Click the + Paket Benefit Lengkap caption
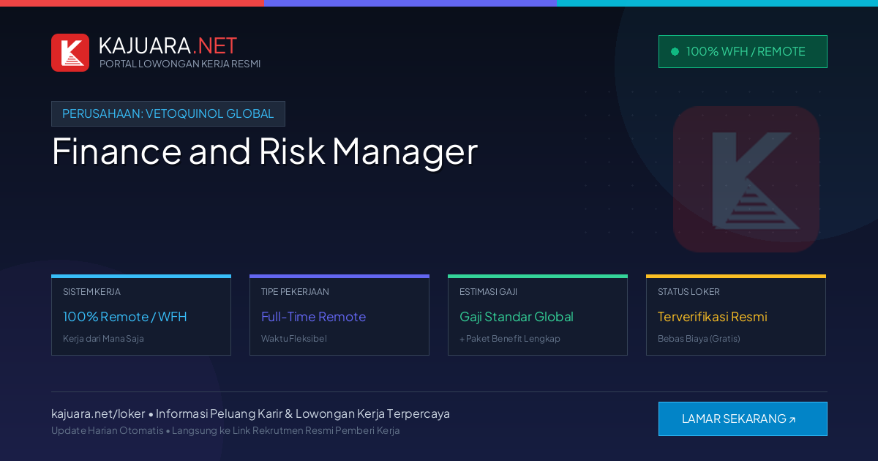 click(510, 339)
